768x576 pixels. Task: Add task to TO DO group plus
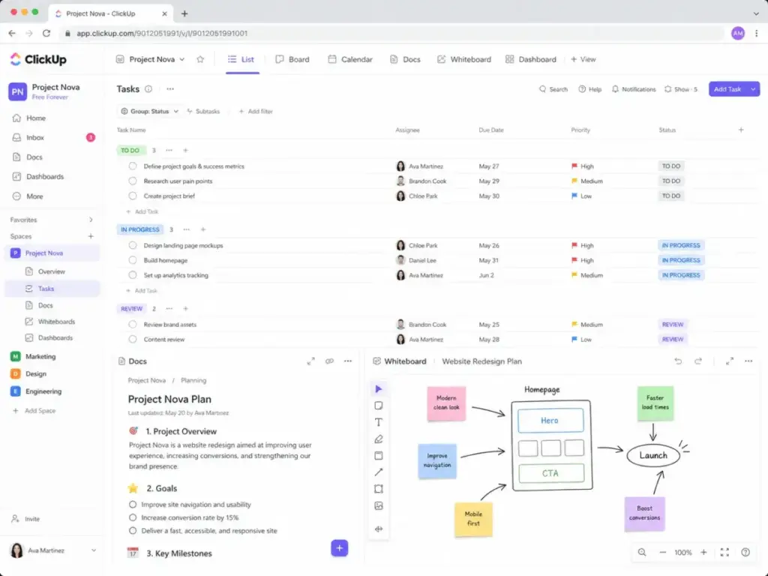pyautogui.click(x=186, y=150)
